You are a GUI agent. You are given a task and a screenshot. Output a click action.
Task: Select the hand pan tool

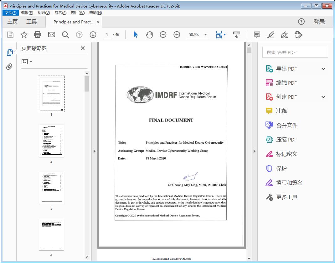click(149, 35)
